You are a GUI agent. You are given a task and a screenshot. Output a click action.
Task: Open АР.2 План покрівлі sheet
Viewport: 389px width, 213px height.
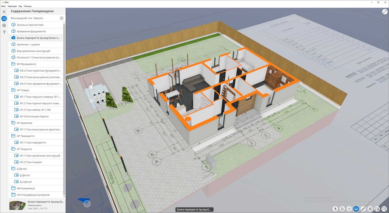coord(37,162)
